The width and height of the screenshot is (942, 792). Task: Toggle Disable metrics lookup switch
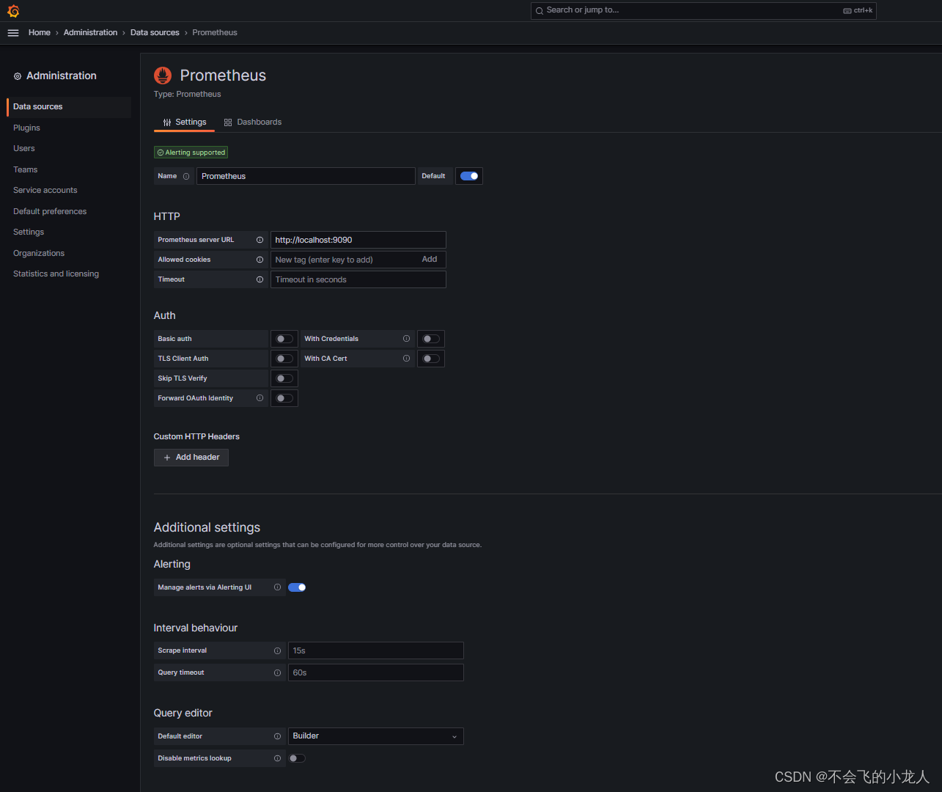297,758
